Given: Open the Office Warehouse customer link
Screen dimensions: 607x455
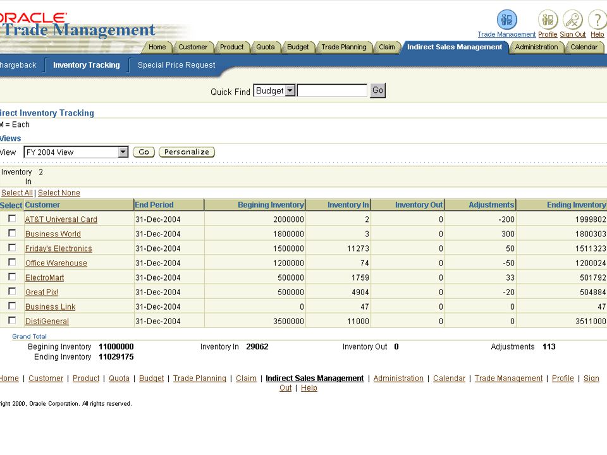Looking at the screenshot, I should tap(56, 263).
